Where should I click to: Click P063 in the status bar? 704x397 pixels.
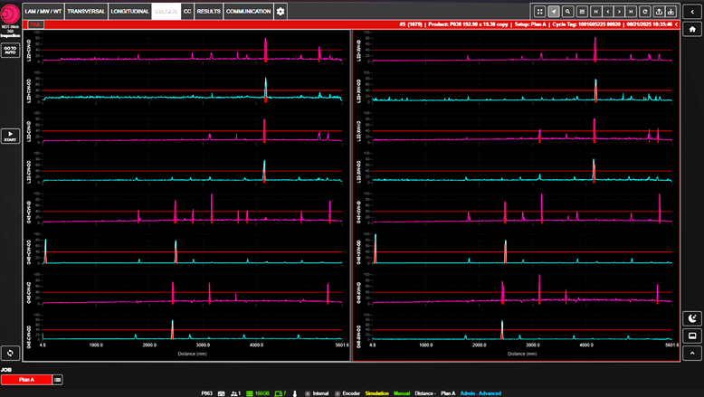(x=207, y=393)
